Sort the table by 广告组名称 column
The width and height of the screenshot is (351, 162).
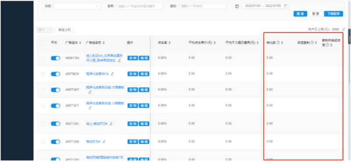pos(104,43)
